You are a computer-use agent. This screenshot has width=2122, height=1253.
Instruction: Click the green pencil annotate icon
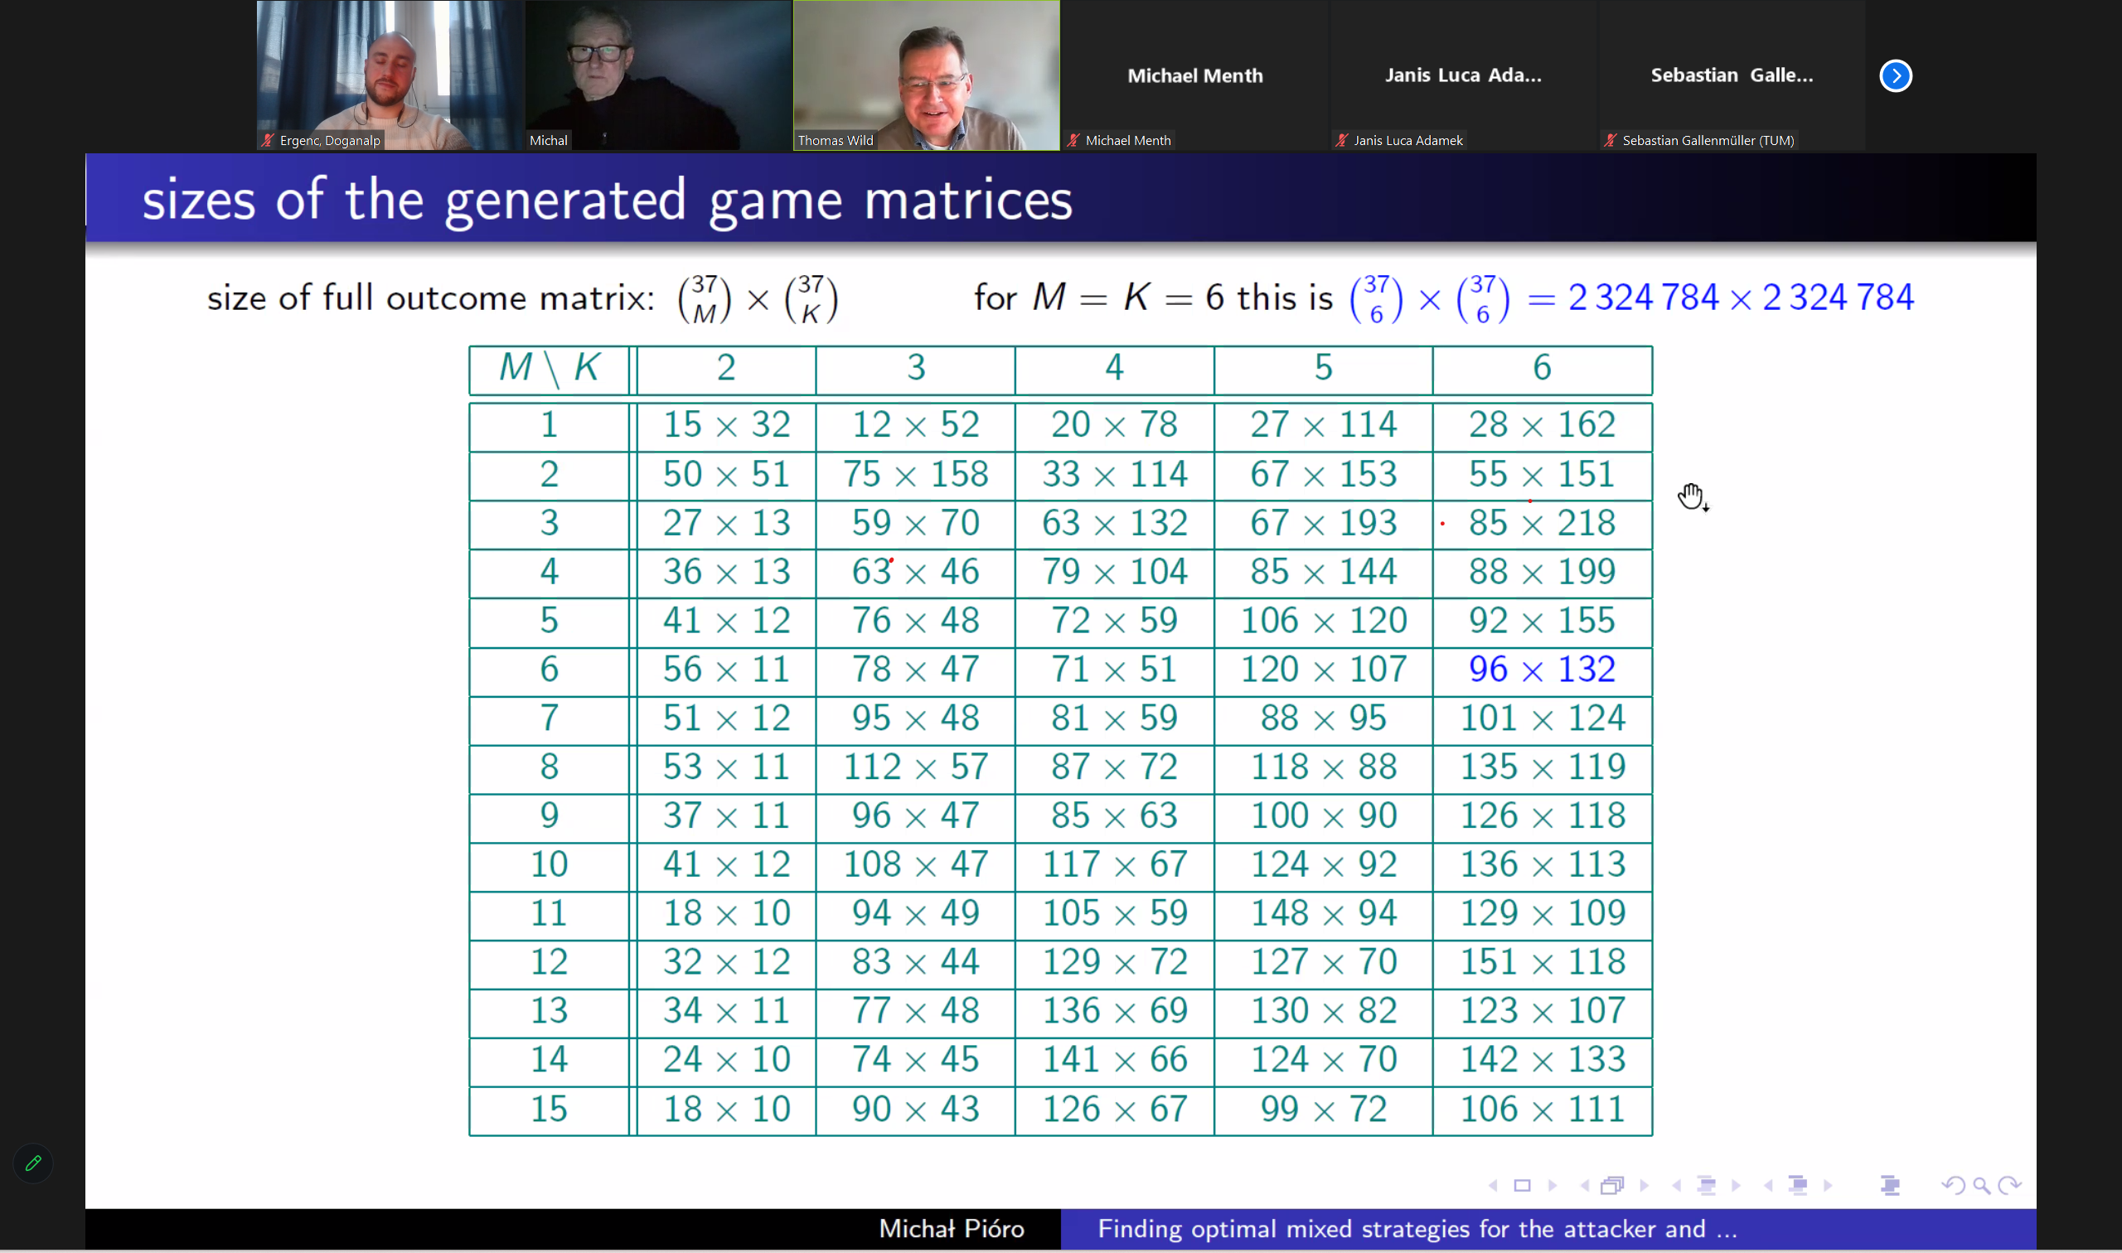[34, 1163]
